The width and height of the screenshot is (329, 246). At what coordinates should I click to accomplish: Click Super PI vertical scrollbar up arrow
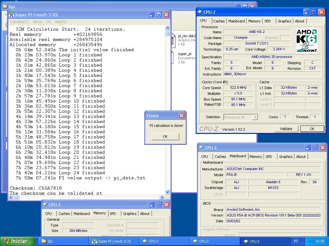[x=167, y=28]
